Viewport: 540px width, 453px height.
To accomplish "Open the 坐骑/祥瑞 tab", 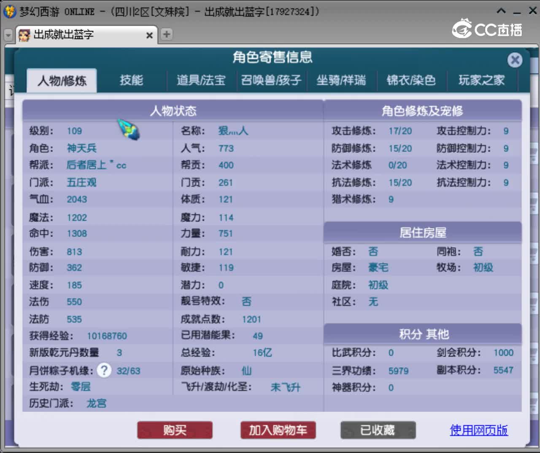I will coord(341,80).
